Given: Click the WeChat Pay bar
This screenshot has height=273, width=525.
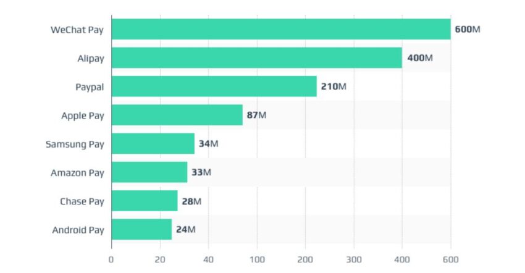Looking at the screenshot, I should pyautogui.click(x=281, y=29).
